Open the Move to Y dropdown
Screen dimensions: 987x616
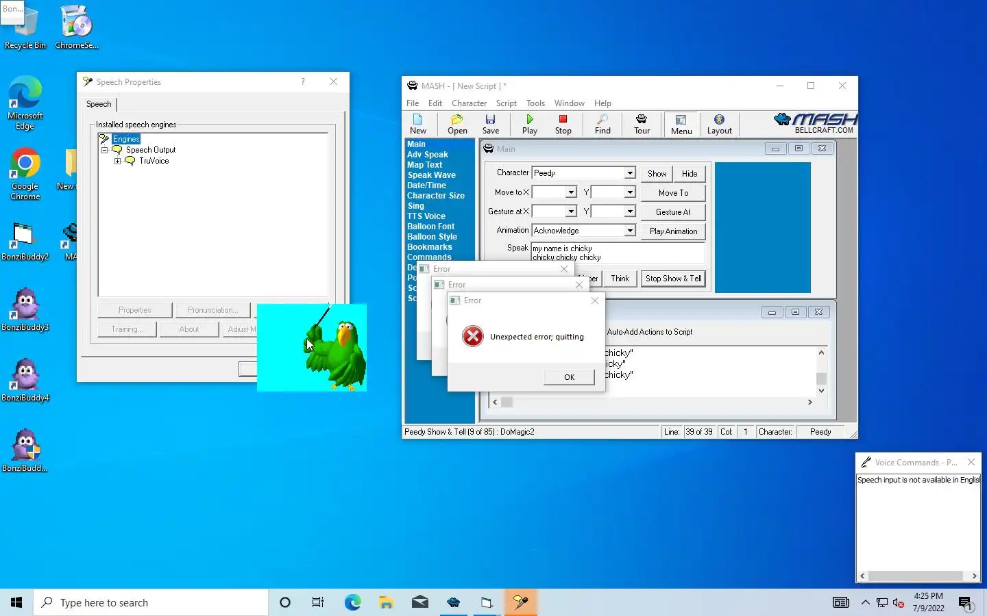coord(629,192)
